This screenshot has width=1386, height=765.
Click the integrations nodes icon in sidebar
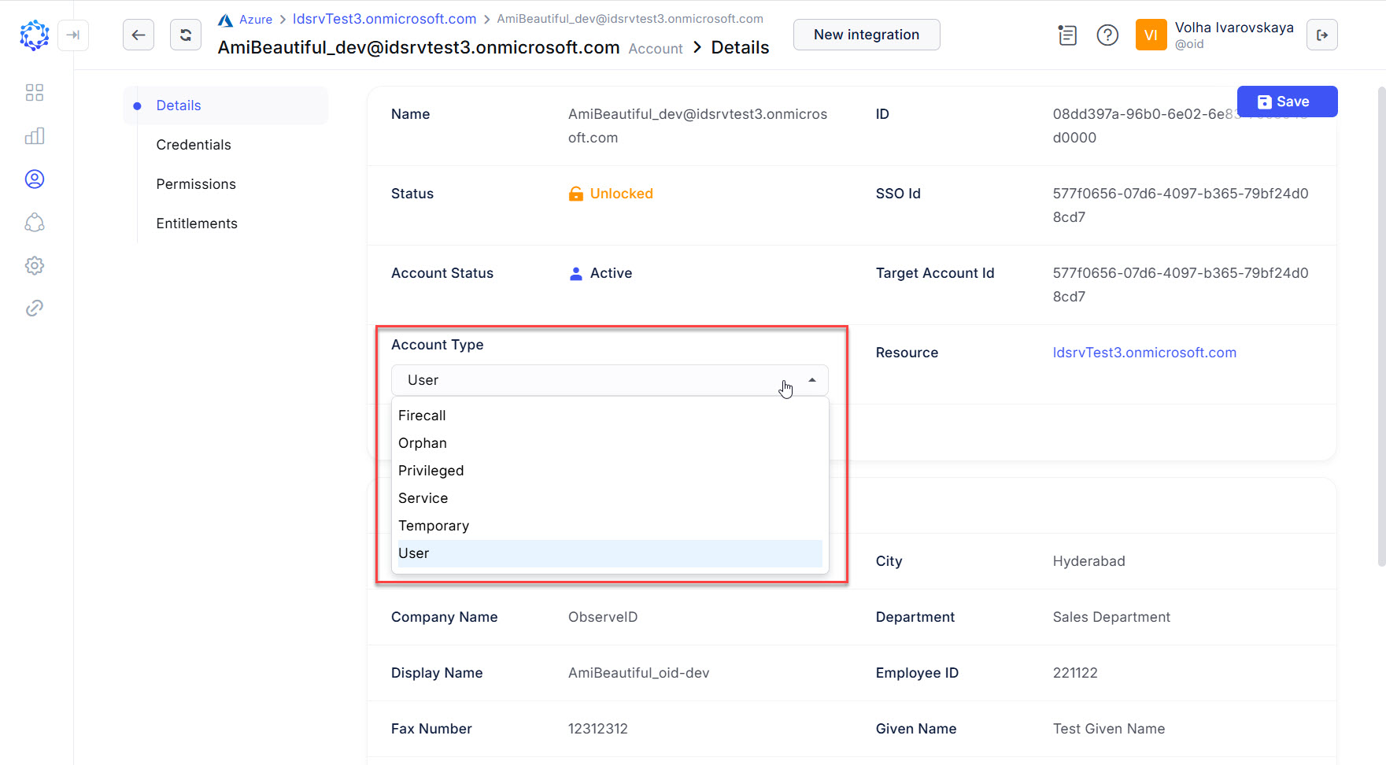[x=34, y=222]
